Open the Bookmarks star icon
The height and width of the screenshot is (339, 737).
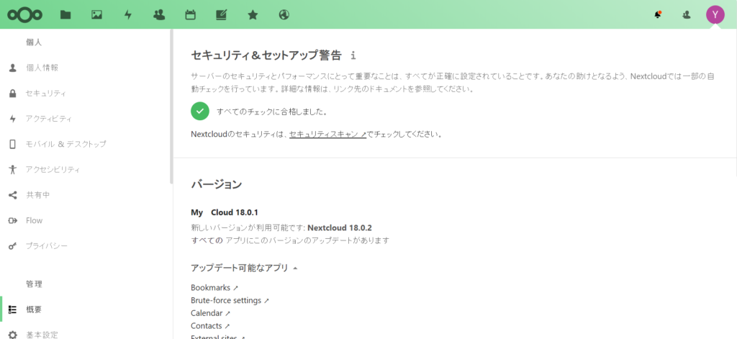252,14
